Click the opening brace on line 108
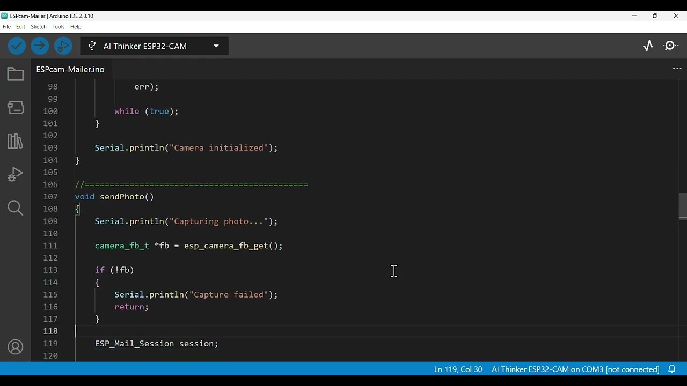687x386 pixels. [77, 209]
